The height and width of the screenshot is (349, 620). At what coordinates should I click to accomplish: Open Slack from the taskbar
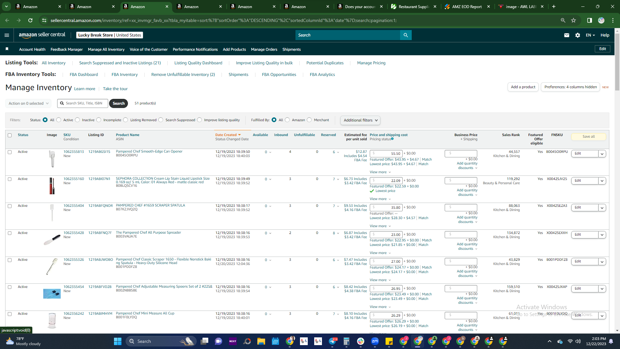[361, 341]
